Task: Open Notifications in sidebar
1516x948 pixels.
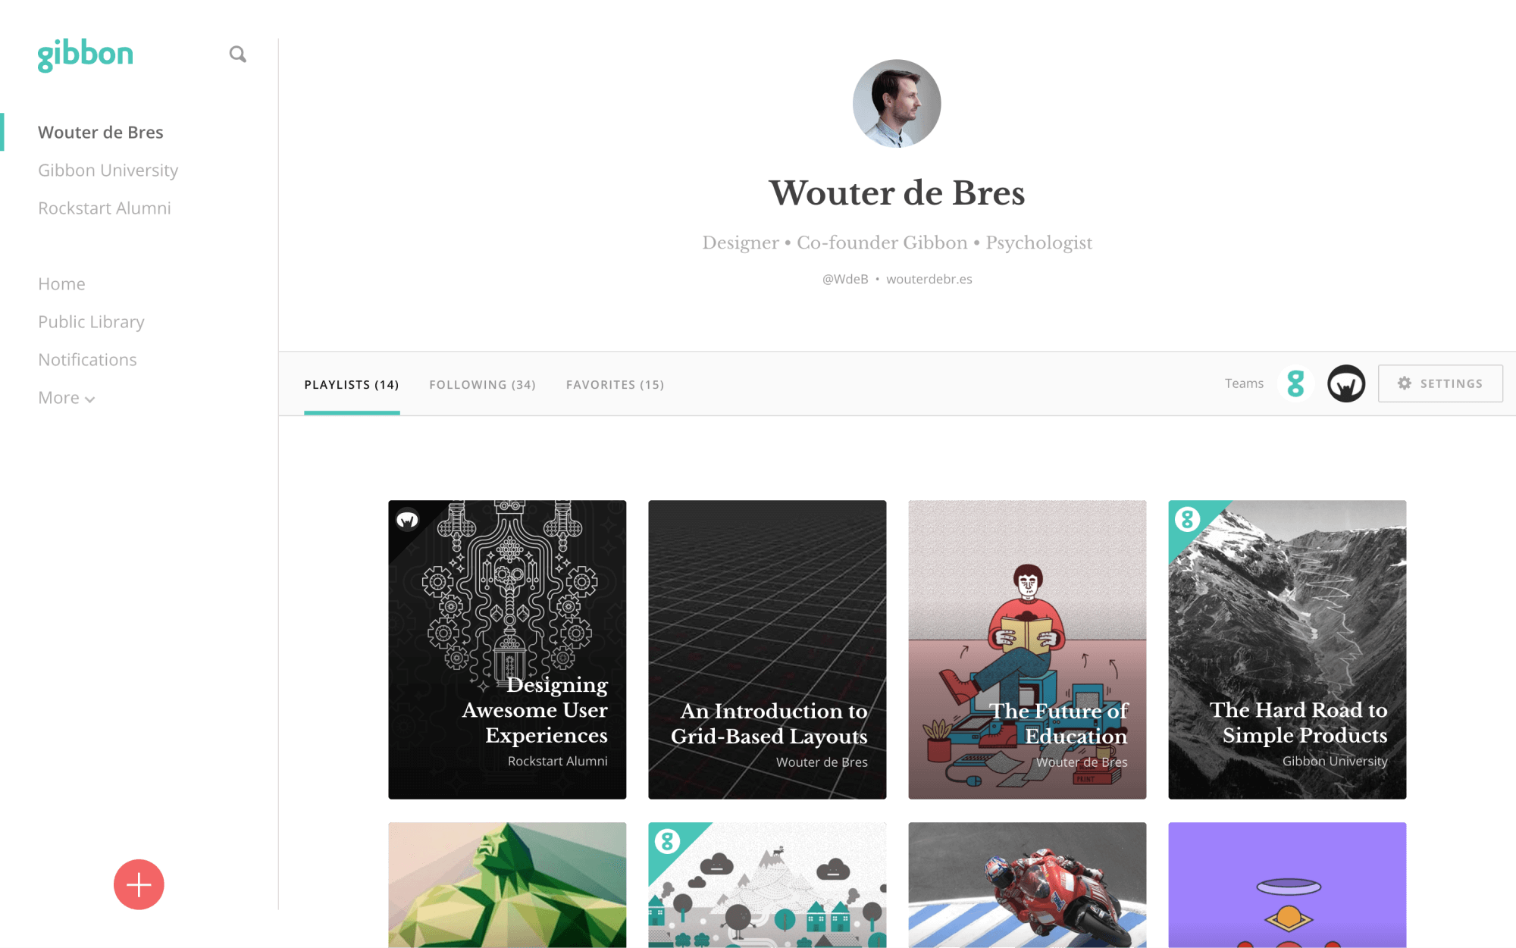Action: (x=87, y=360)
